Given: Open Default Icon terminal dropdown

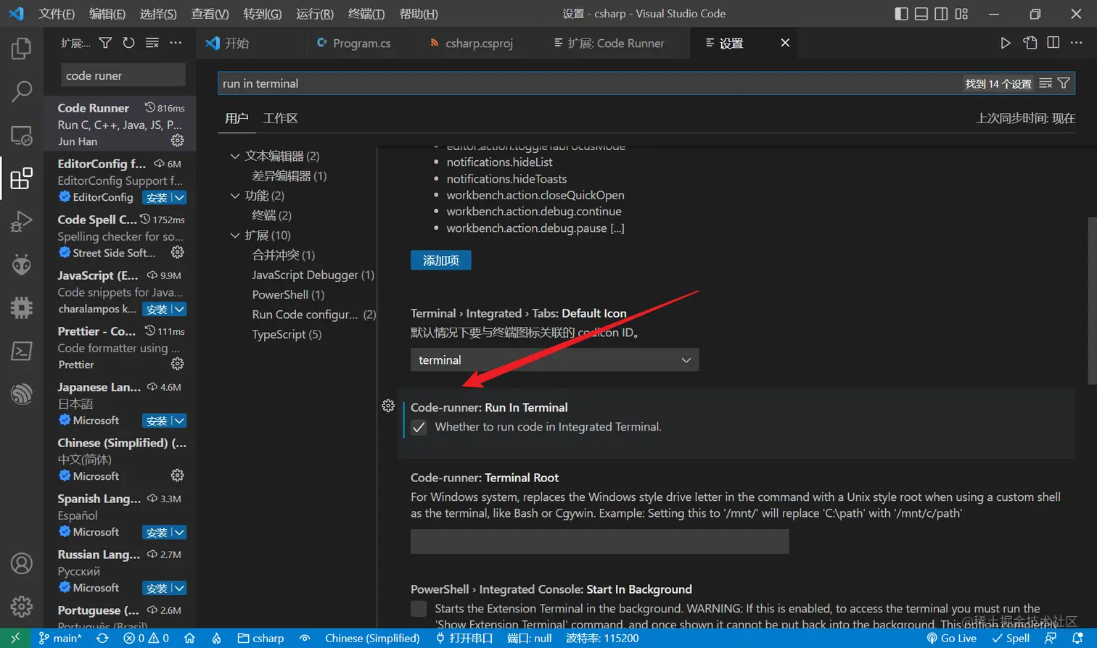Looking at the screenshot, I should (554, 360).
